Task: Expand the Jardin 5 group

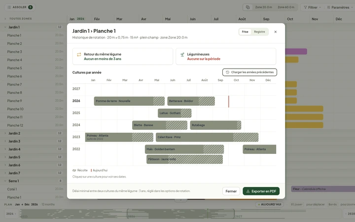Action: coord(5,157)
